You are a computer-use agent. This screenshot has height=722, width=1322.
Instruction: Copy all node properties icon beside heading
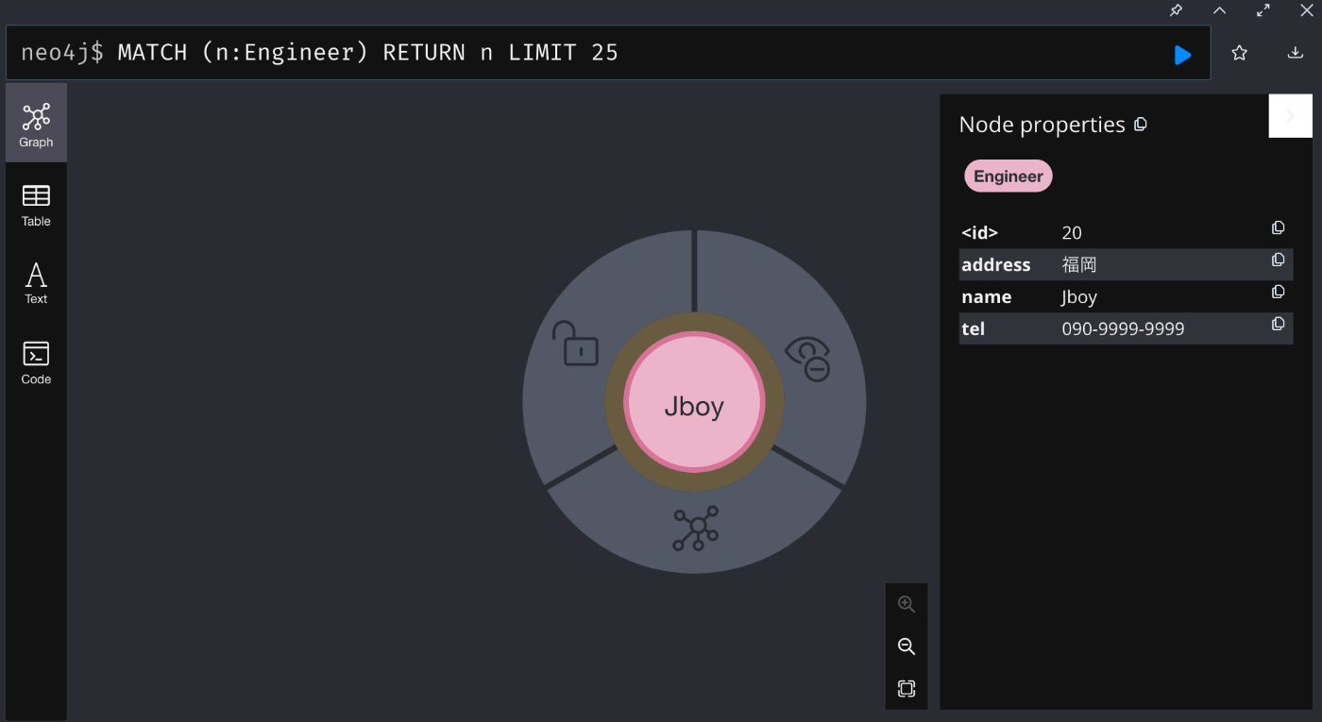pyautogui.click(x=1141, y=124)
